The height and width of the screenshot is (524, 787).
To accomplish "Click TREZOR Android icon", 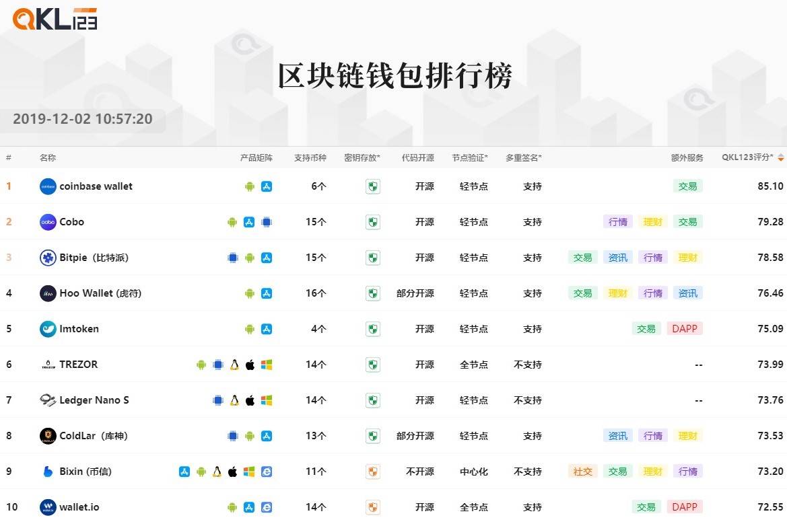I will [x=201, y=365].
